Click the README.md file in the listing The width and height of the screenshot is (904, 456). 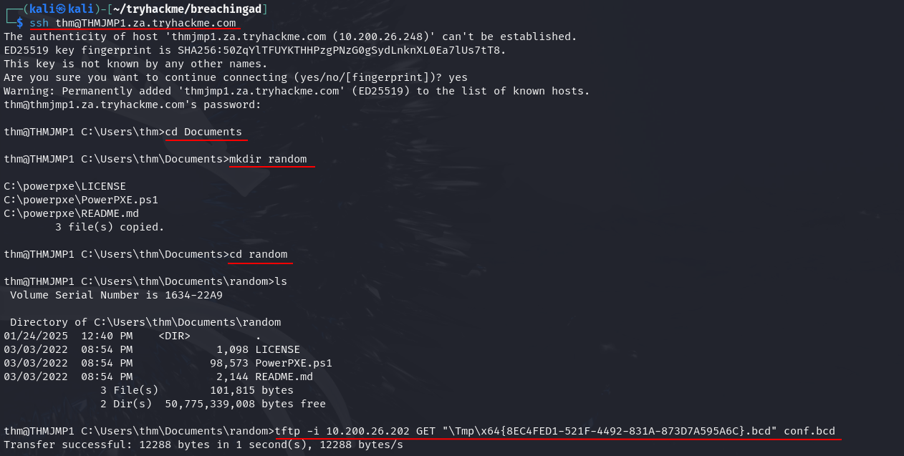284,377
